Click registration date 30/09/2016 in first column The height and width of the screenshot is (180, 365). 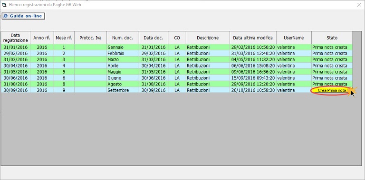coord(16,90)
